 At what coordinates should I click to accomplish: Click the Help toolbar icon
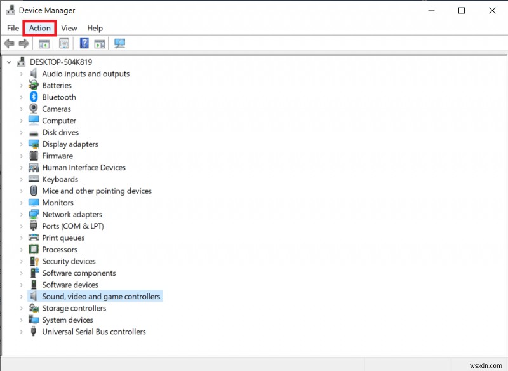click(84, 43)
